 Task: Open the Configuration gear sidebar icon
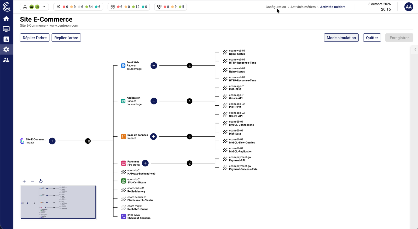click(6, 50)
